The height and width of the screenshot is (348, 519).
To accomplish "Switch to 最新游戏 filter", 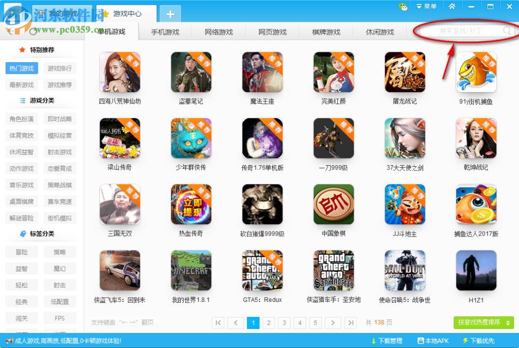I will point(21,84).
